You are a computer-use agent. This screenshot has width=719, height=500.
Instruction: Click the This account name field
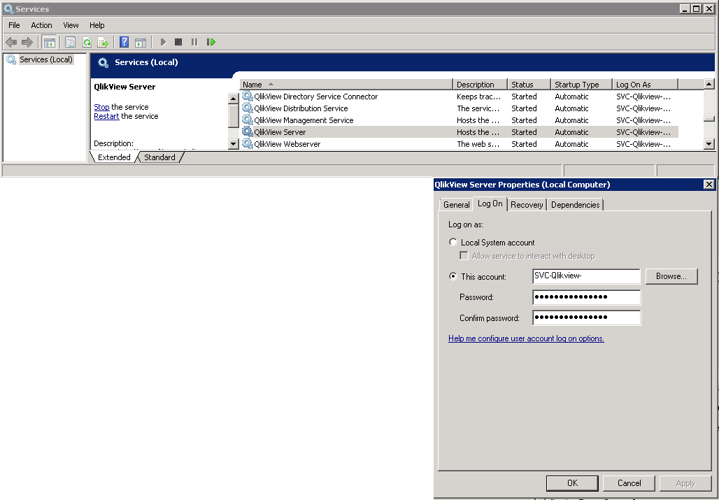click(x=587, y=276)
